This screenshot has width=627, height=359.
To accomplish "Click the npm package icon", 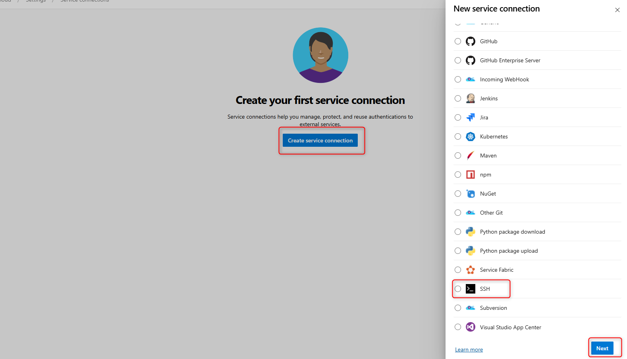I will [x=470, y=175].
